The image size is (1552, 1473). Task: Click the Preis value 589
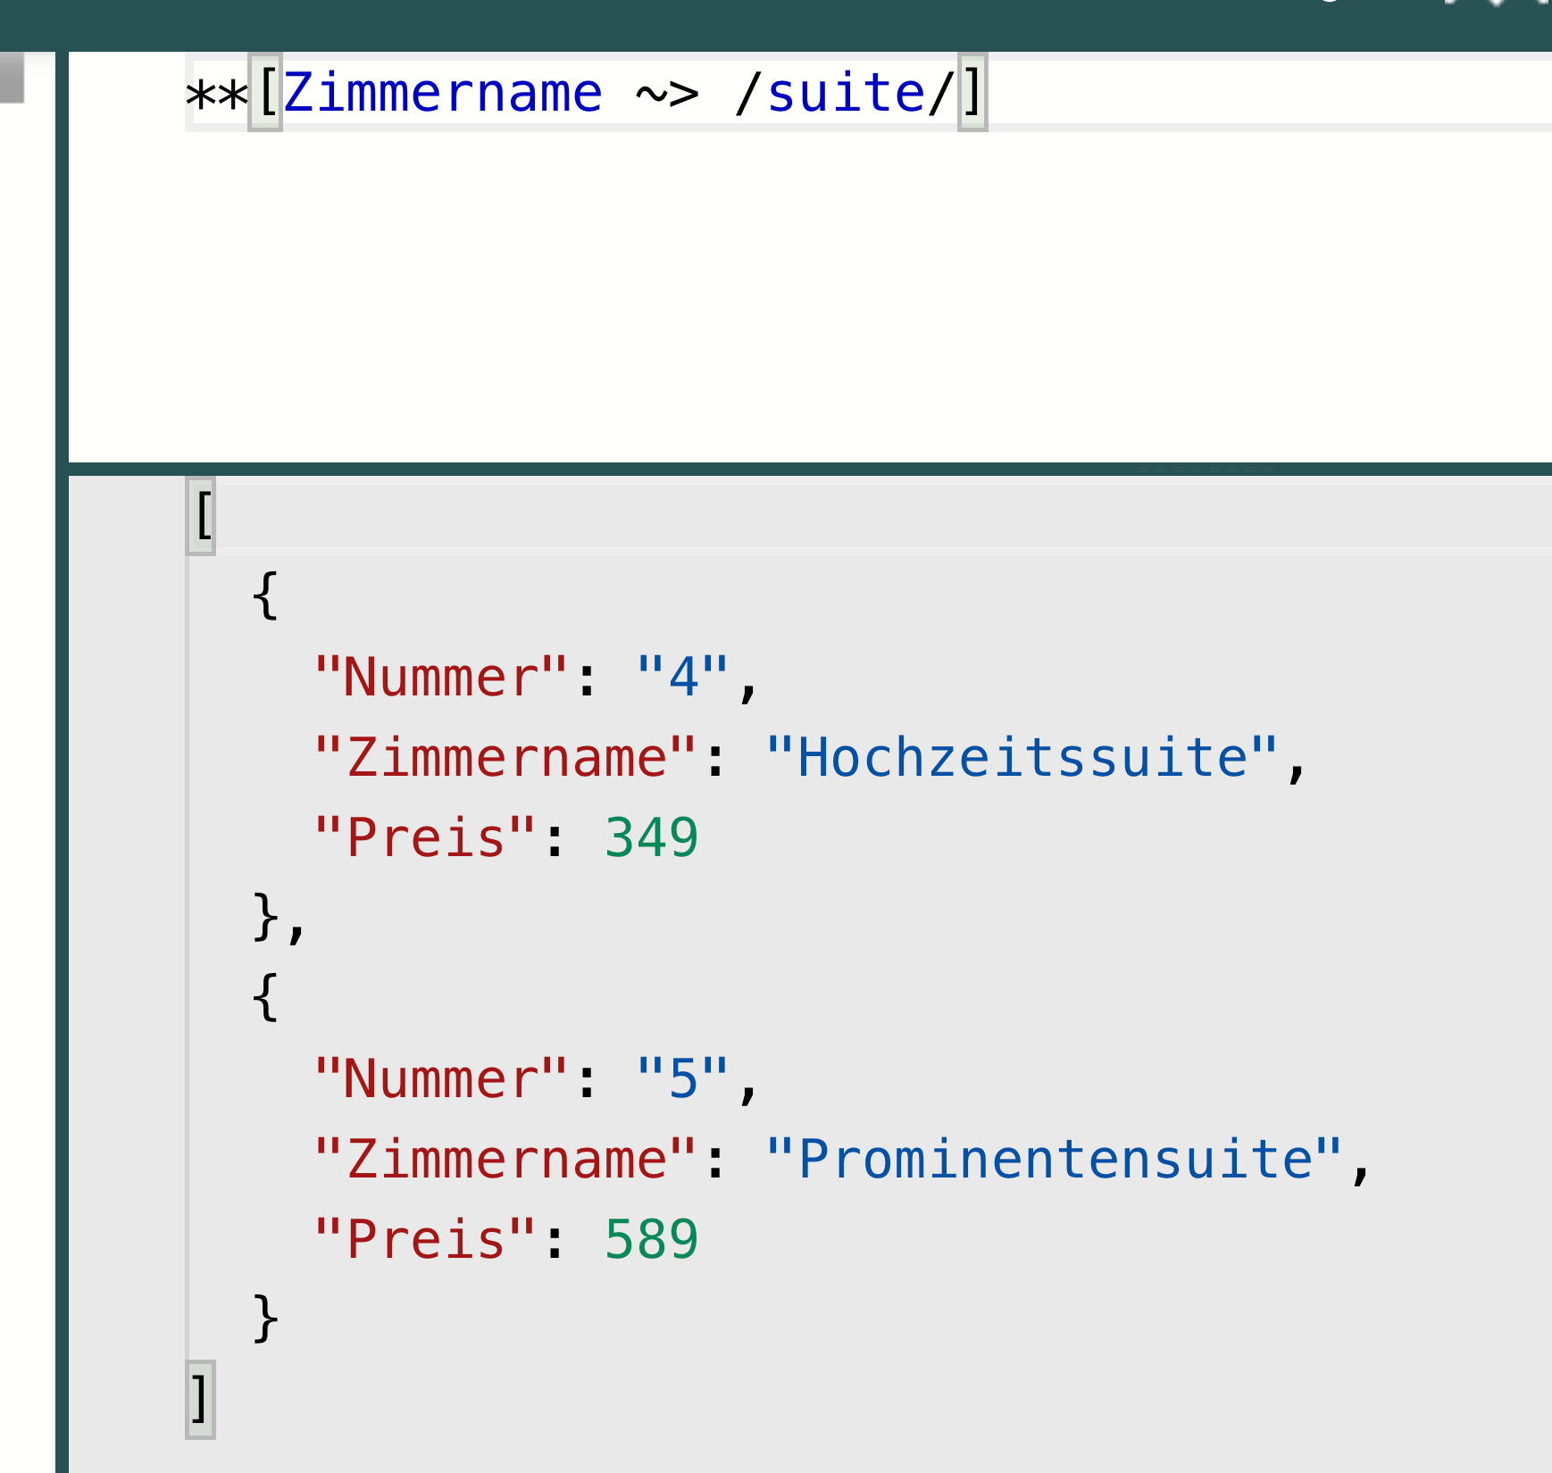click(652, 1239)
